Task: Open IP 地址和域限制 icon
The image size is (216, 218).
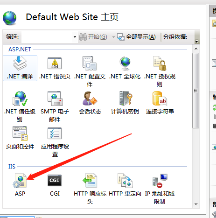Action: pos(160,181)
